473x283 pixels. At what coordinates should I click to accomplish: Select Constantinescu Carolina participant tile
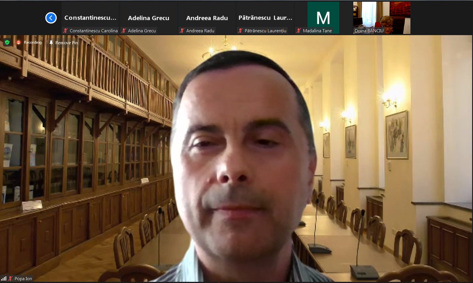(x=90, y=18)
